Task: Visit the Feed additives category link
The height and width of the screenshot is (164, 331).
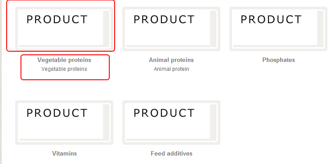Action: (x=171, y=153)
